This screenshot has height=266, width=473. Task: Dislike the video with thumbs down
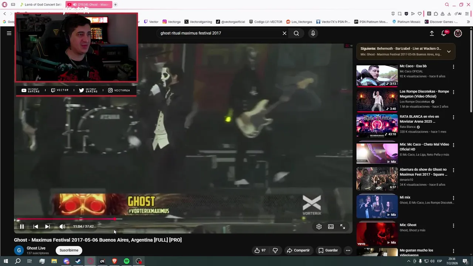275,250
